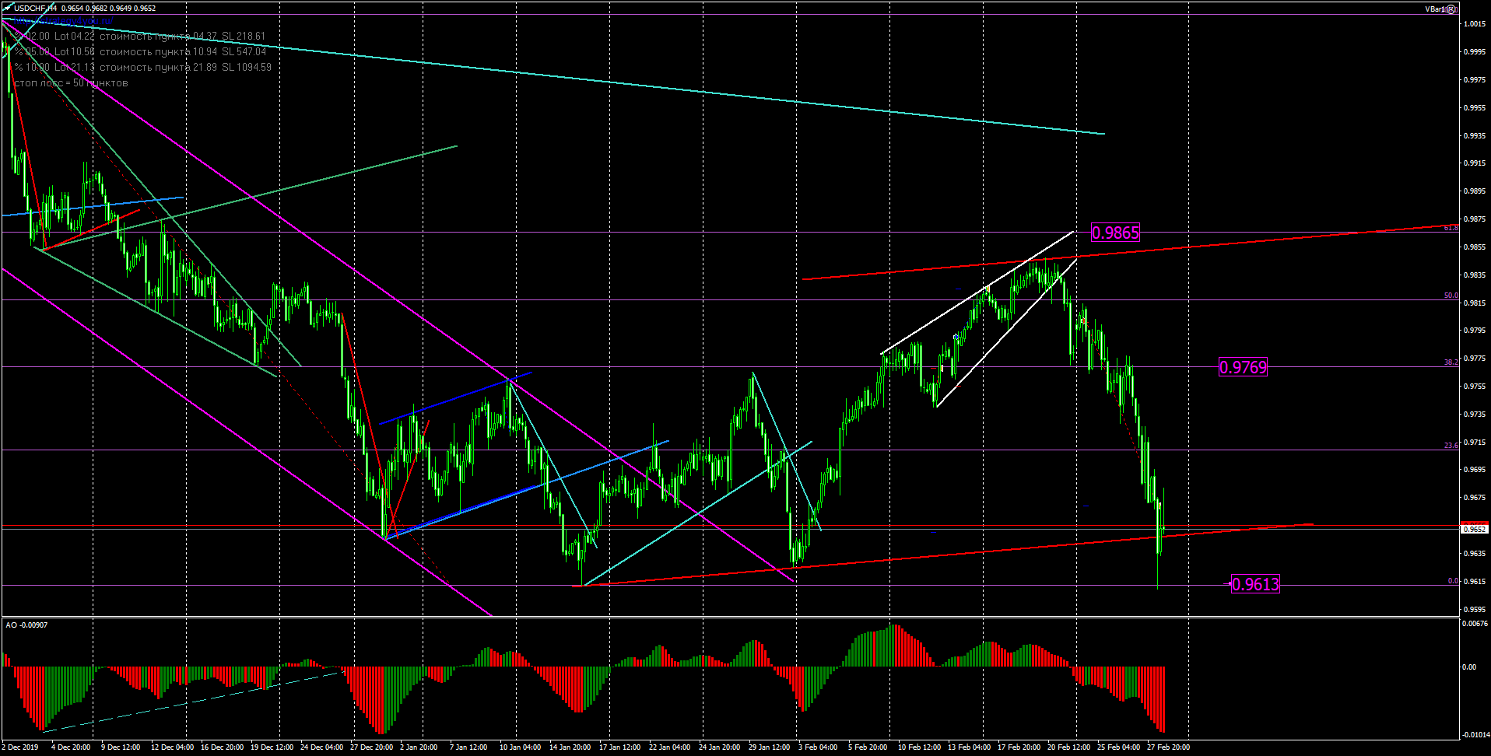Click the 50.0 Fibonacci level label
This screenshot has height=756, width=1491.
tap(1451, 296)
